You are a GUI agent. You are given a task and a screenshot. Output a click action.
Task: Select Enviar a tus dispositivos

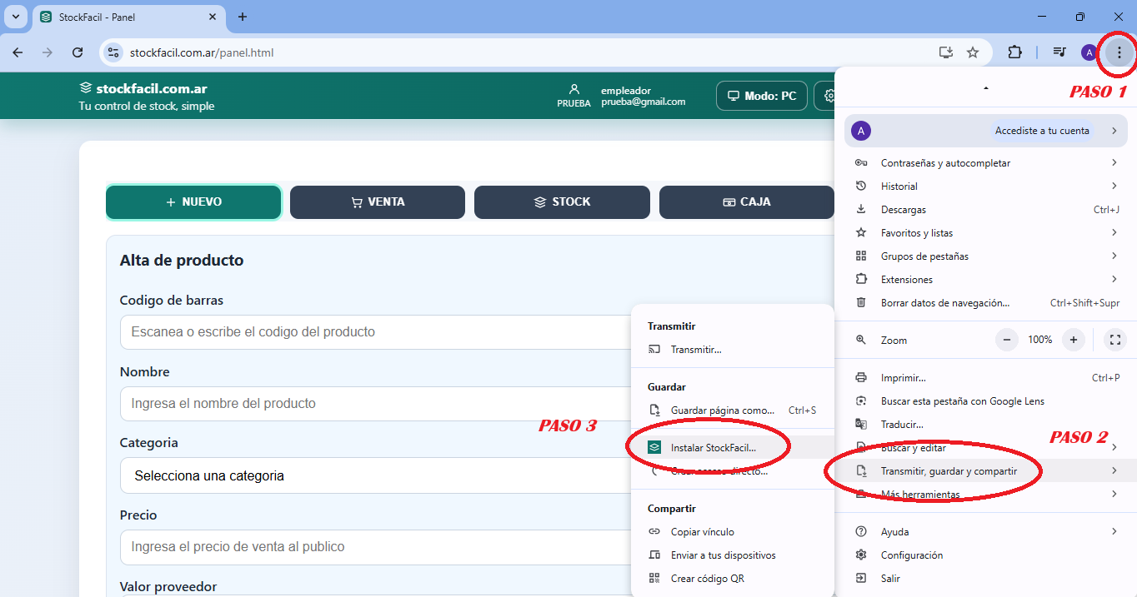[x=733, y=555]
